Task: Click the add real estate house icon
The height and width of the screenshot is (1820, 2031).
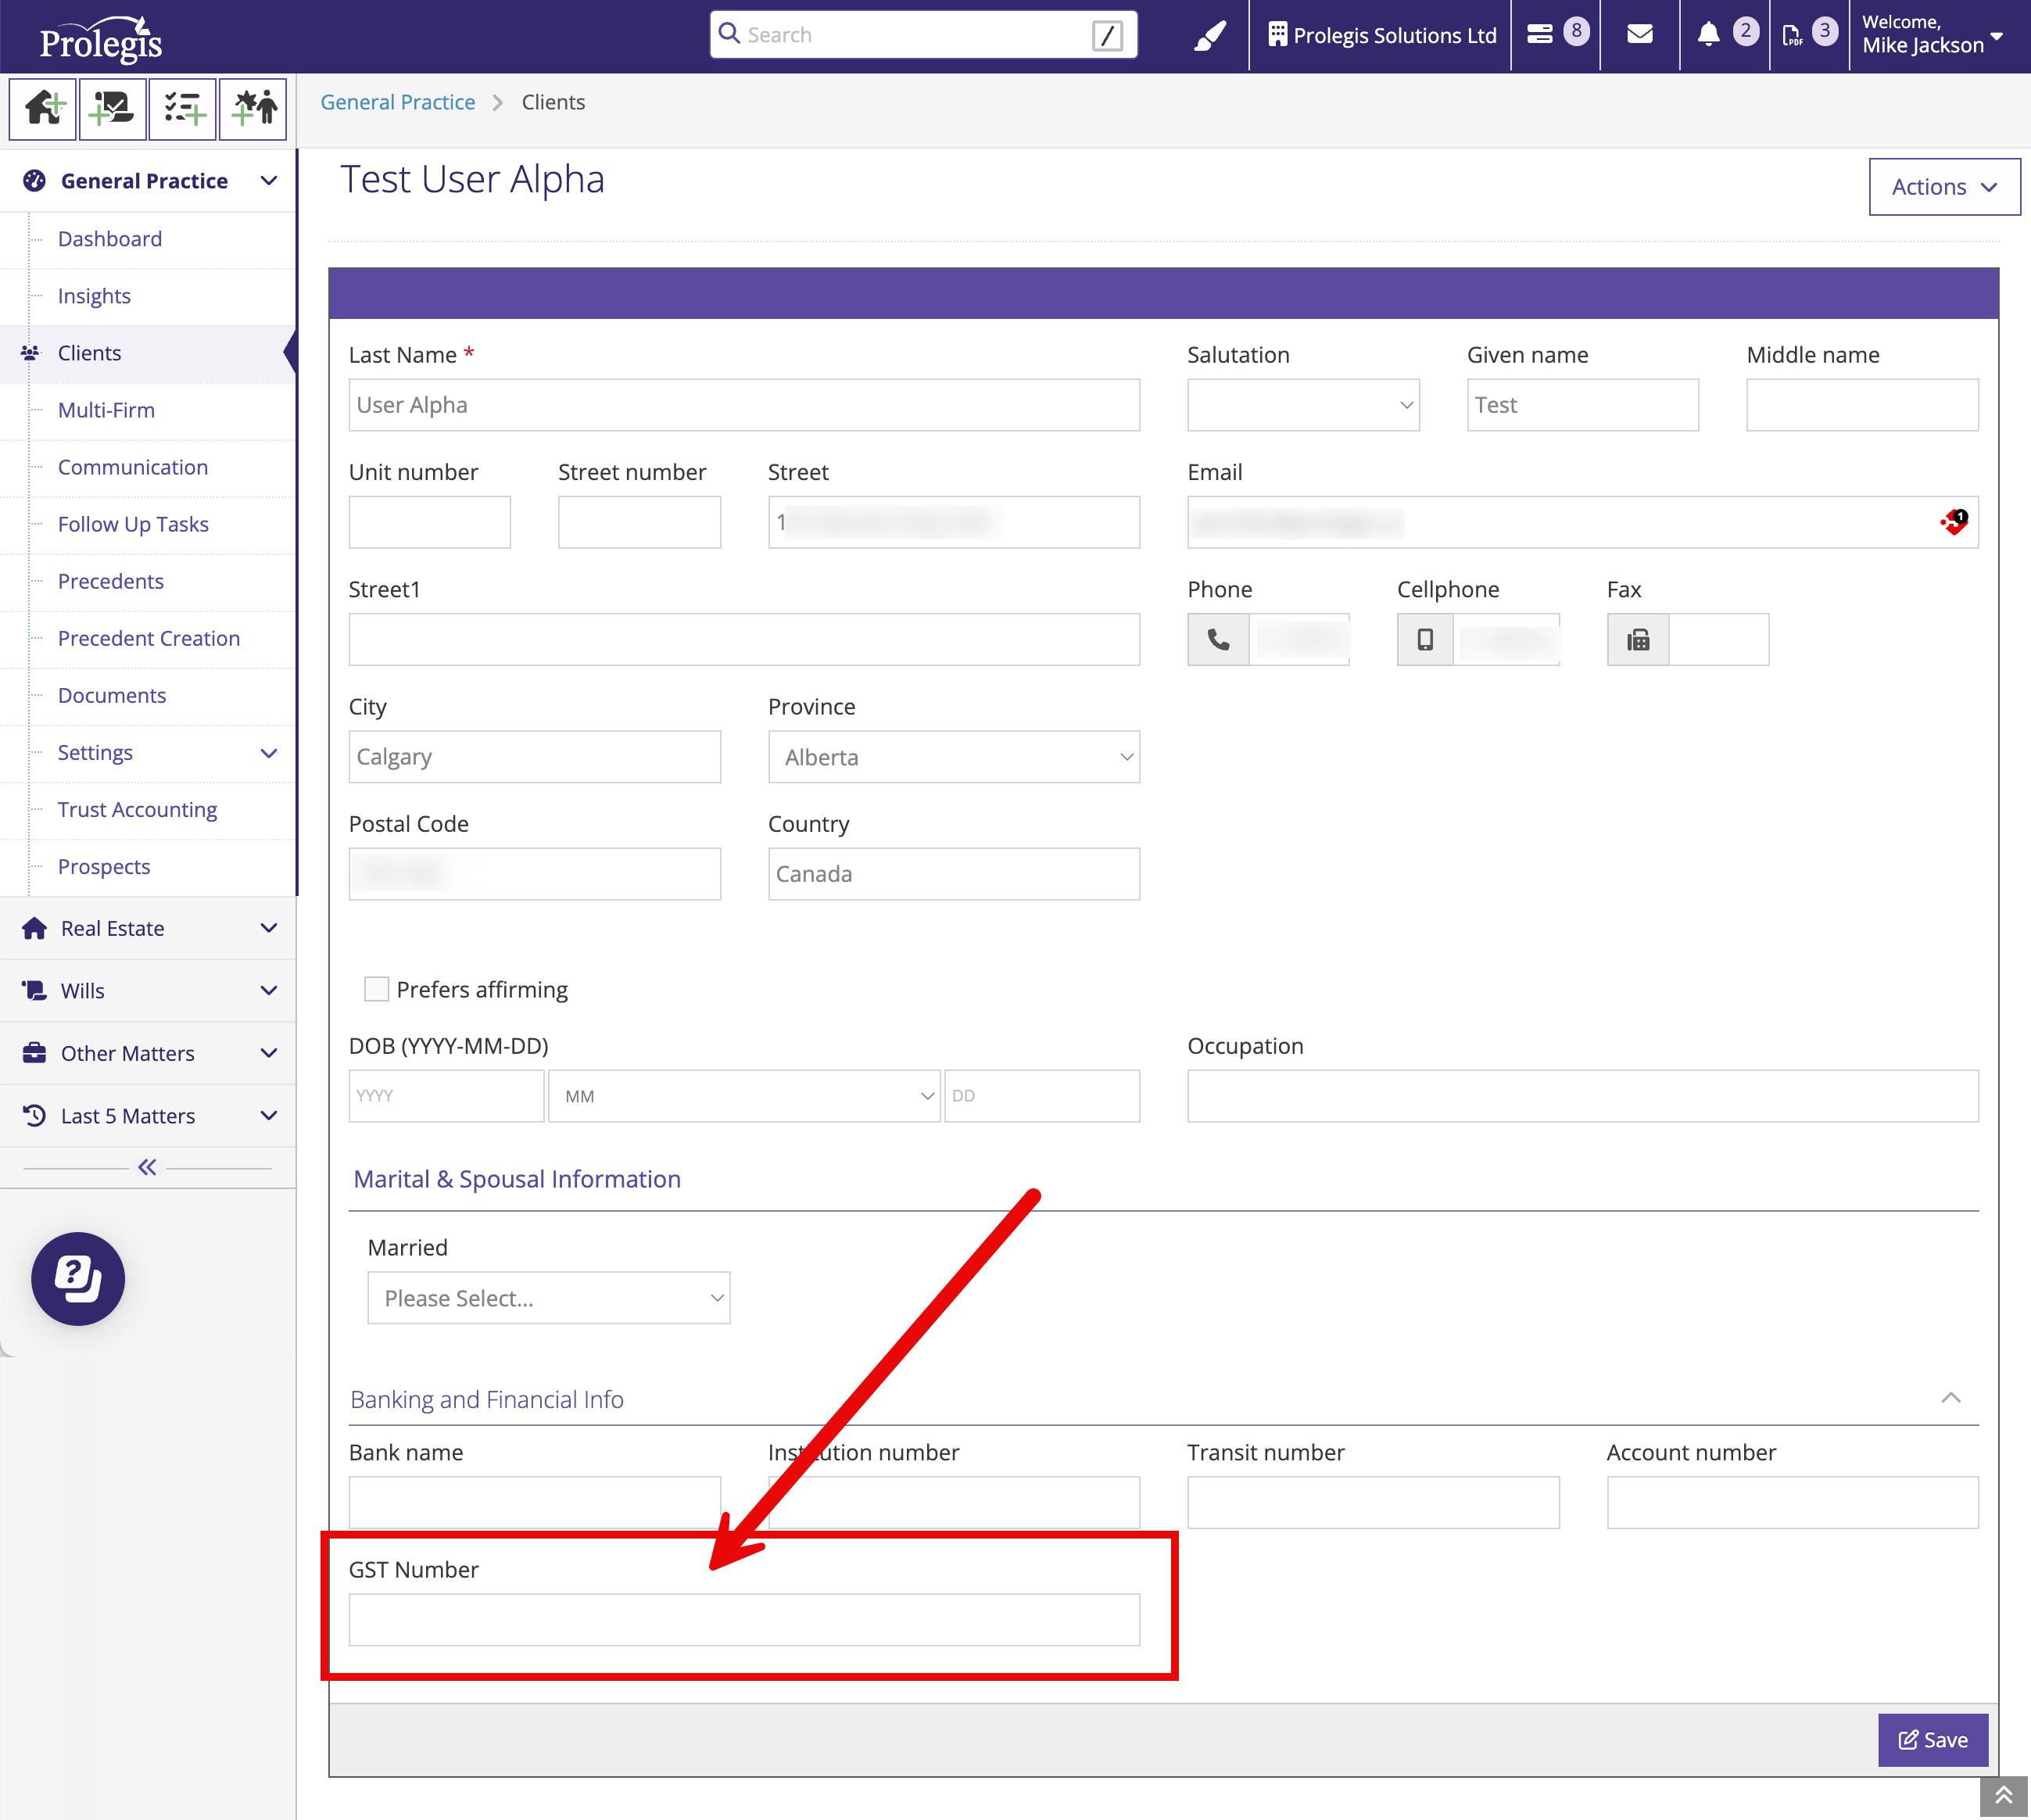Action: [x=43, y=108]
